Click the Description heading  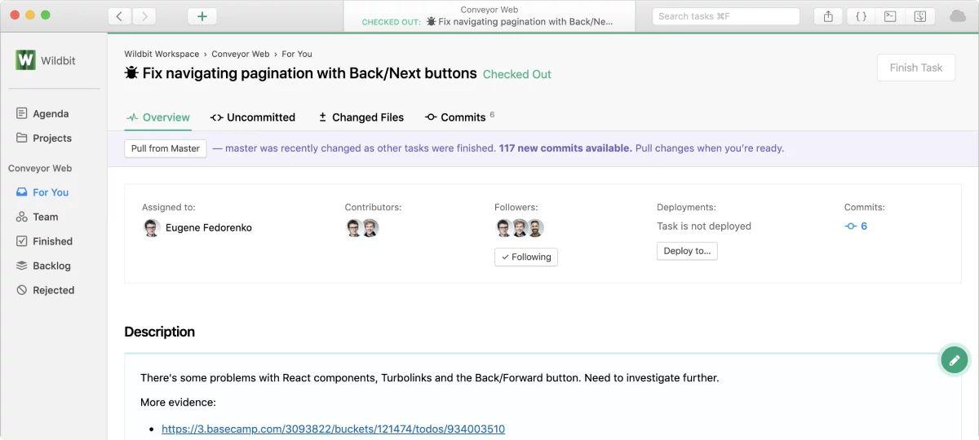[x=159, y=332]
